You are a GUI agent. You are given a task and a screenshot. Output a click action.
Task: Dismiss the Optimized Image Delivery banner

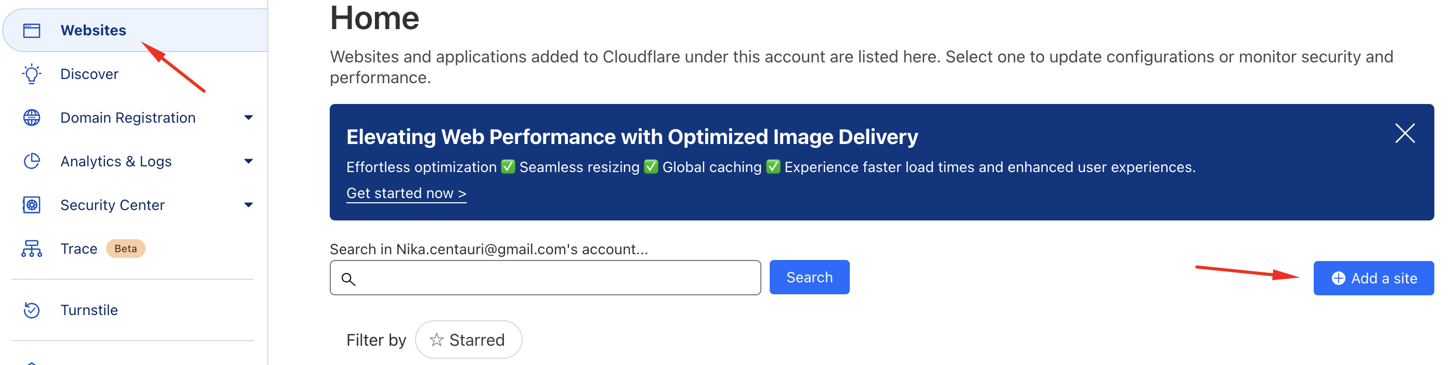tap(1404, 134)
